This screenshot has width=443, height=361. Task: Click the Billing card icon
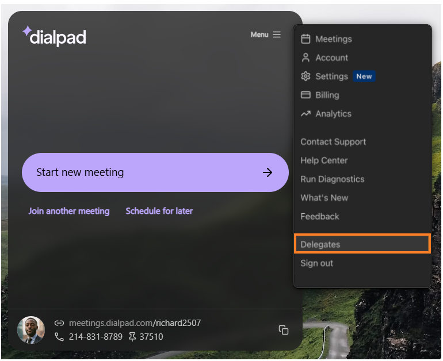tap(305, 95)
